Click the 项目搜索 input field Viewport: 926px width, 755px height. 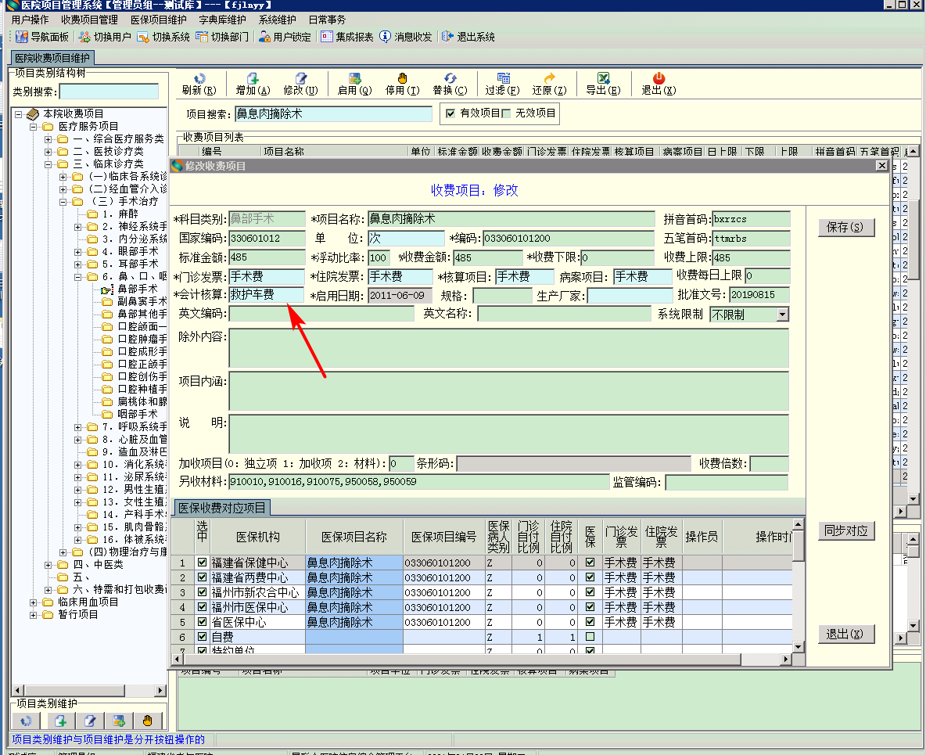click(334, 113)
